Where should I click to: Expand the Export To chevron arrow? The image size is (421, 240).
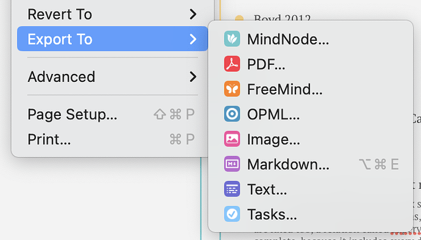tap(193, 39)
